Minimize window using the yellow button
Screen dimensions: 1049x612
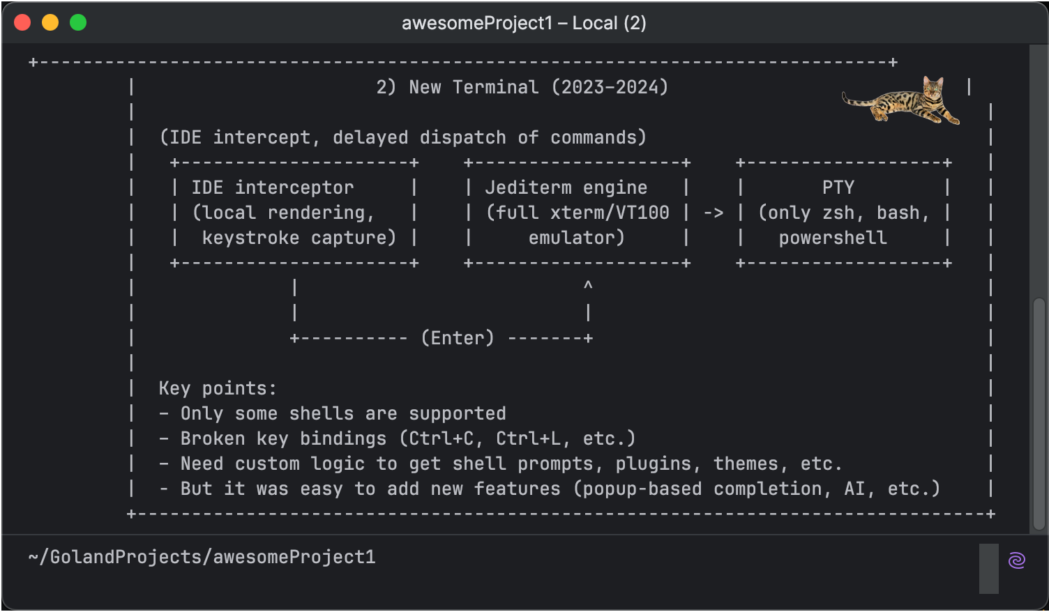(x=50, y=23)
